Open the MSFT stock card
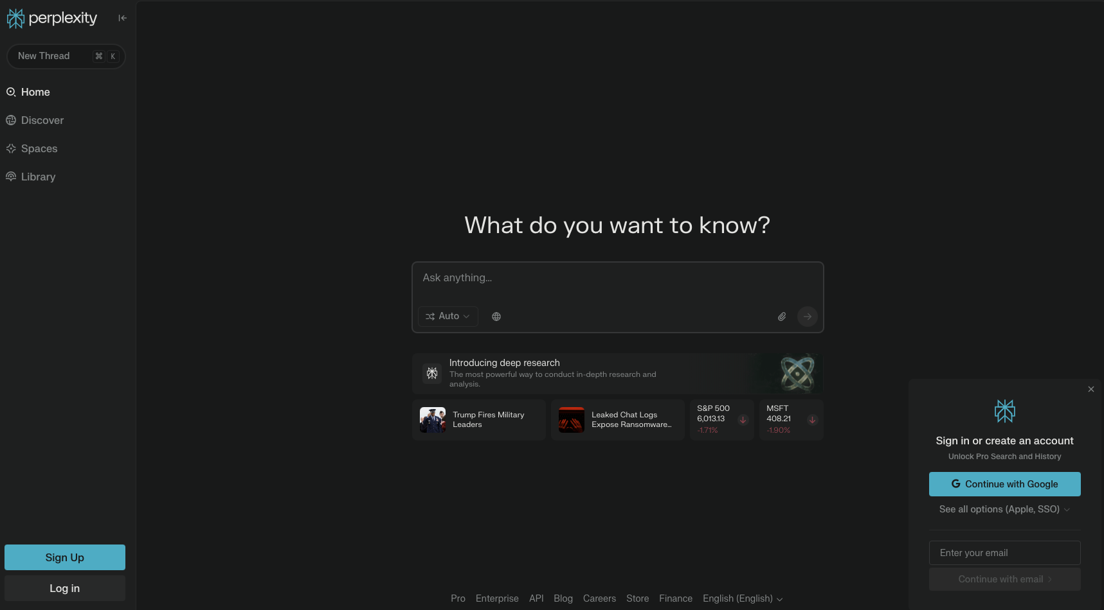1104x610 pixels. coord(792,420)
